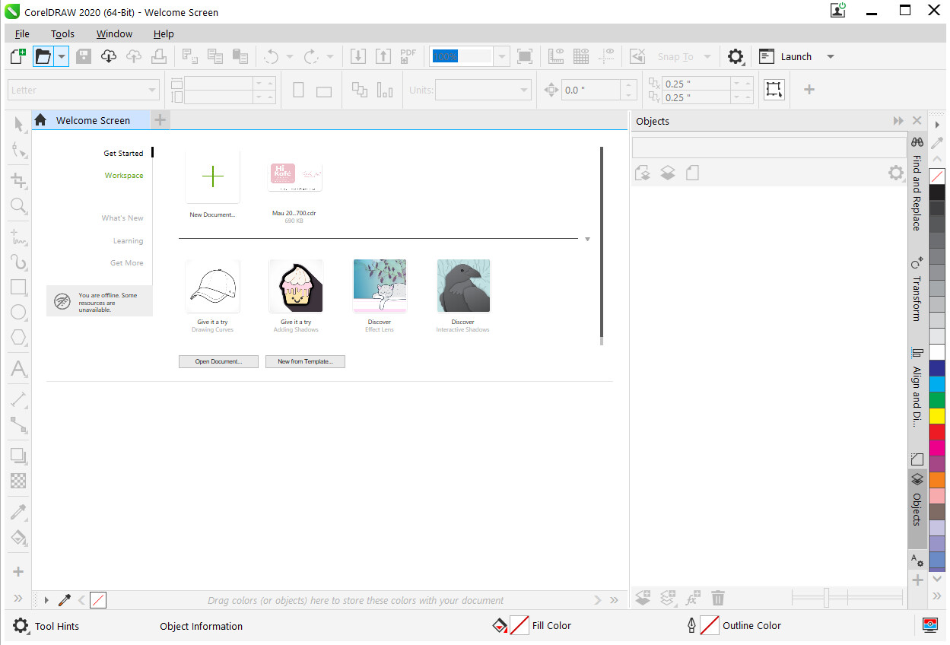Select the Zoom tool

[x=18, y=206]
